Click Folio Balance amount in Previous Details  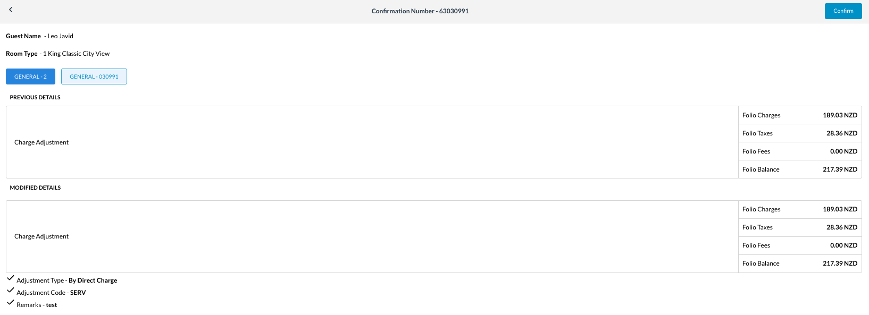tap(840, 169)
